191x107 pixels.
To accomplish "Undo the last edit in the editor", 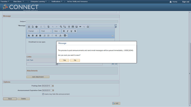I will click(x=53, y=27).
